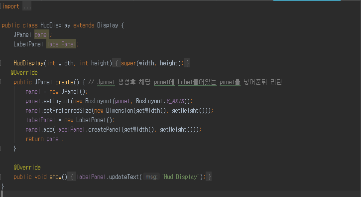Click the 'return' keyword

tap(34, 139)
